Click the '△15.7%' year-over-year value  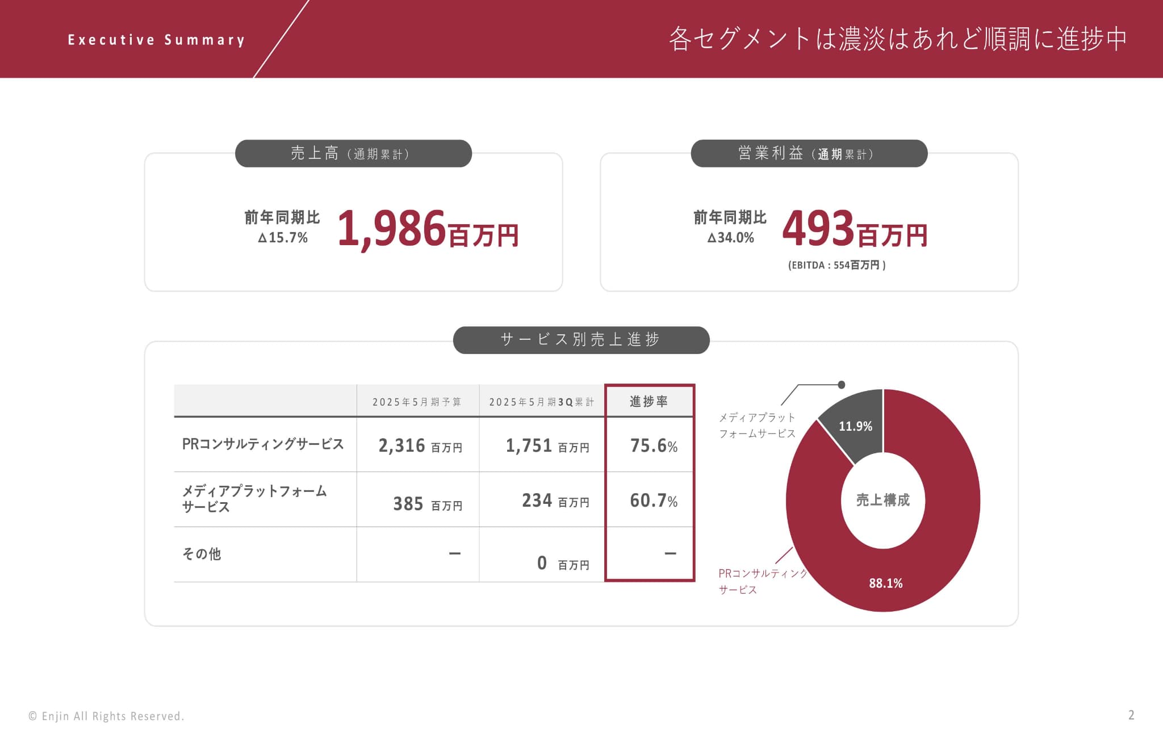(283, 238)
